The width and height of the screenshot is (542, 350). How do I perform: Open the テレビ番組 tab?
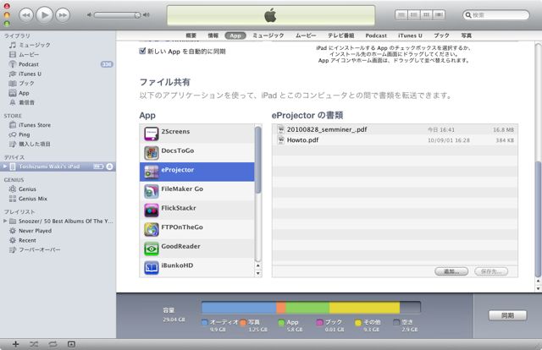pyautogui.click(x=340, y=36)
